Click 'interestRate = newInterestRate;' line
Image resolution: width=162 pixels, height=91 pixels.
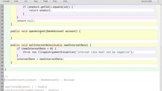coord(40,59)
